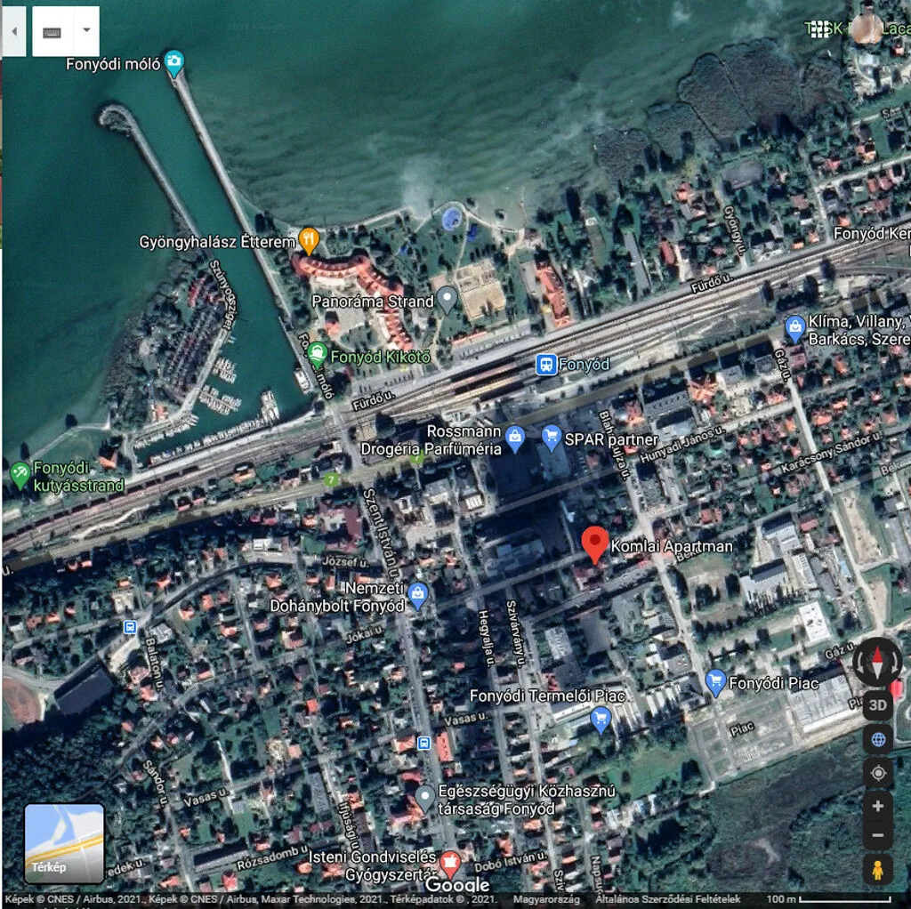The width and height of the screenshot is (911, 909).
Task: Click the bus stop icon below Vasas u.
Action: pos(424,743)
